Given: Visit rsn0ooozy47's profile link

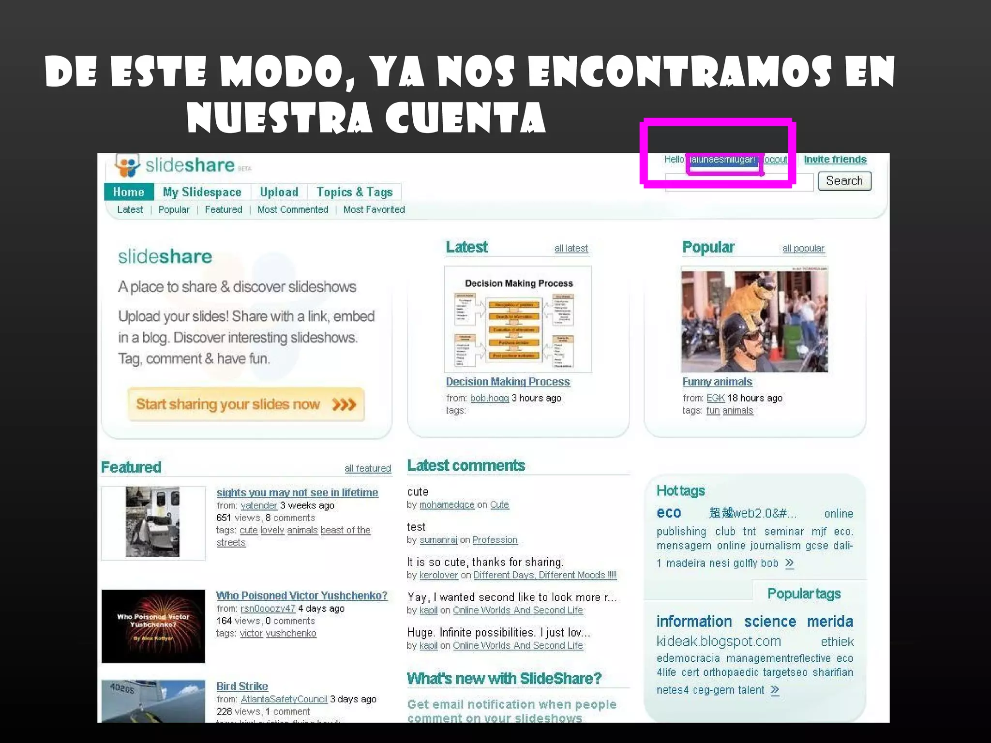Looking at the screenshot, I should 268,609.
